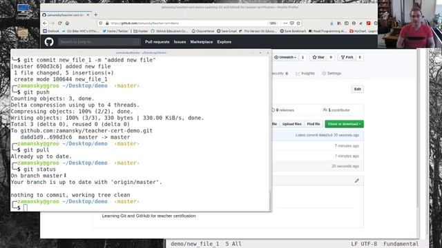Image resolution: width=442 pixels, height=248 pixels.
Task: Click Find file button
Action: point(314,124)
